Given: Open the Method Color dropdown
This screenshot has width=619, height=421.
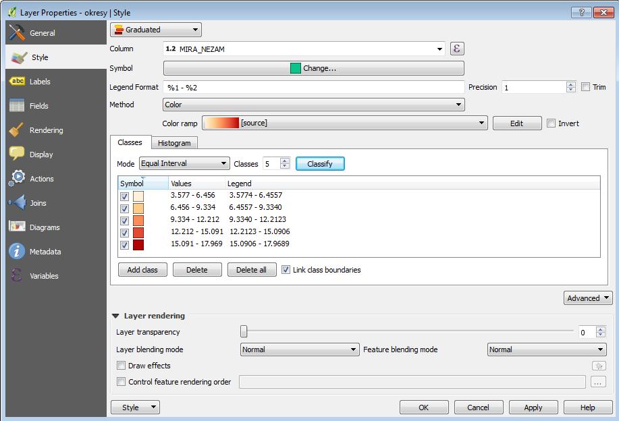Looking at the screenshot, I should tap(313, 105).
